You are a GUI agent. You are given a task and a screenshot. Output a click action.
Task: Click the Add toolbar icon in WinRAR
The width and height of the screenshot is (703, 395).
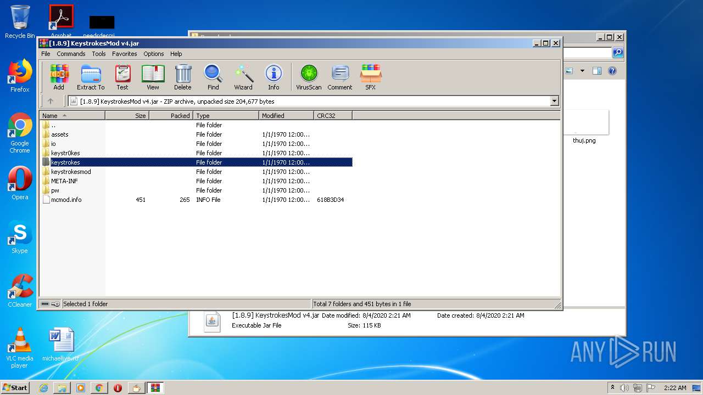tap(59, 77)
